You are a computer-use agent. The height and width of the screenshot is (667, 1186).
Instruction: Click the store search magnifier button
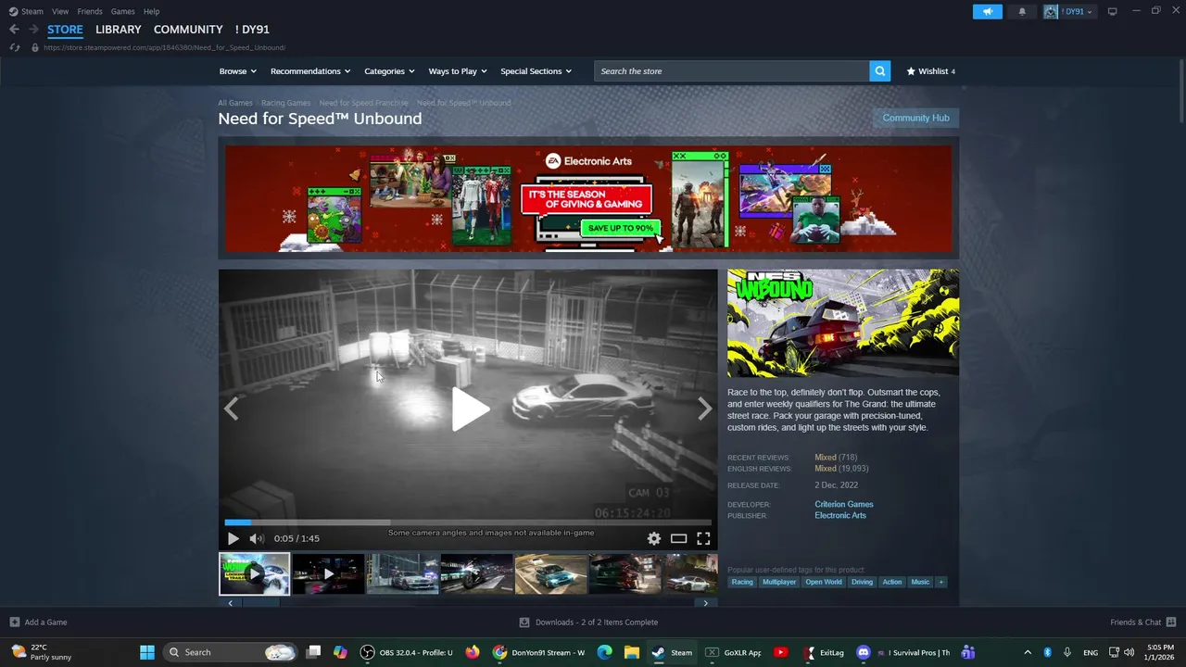(880, 71)
